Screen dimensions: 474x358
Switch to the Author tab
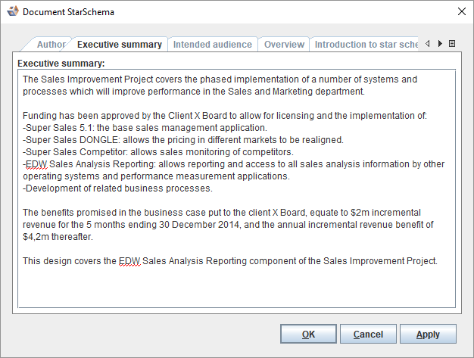tap(51, 45)
